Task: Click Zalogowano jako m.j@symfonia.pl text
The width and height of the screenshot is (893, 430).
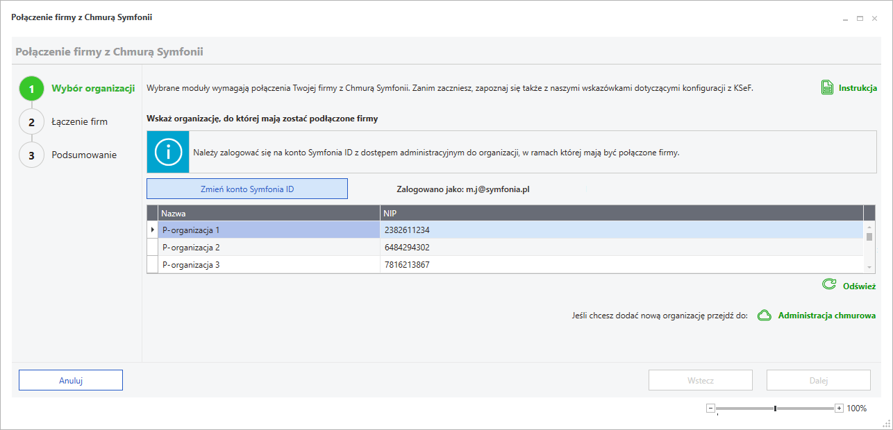Action: point(462,189)
